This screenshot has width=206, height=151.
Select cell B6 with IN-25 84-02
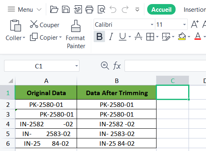click(x=116, y=143)
